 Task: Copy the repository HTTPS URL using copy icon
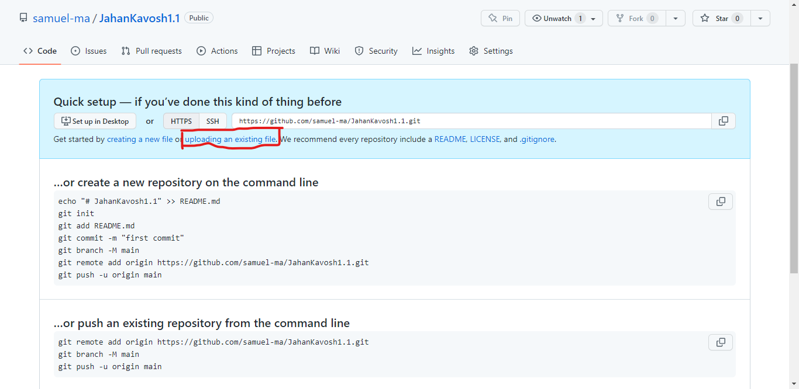(723, 121)
